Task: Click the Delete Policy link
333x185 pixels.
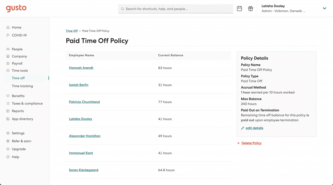Action: pos(251,143)
